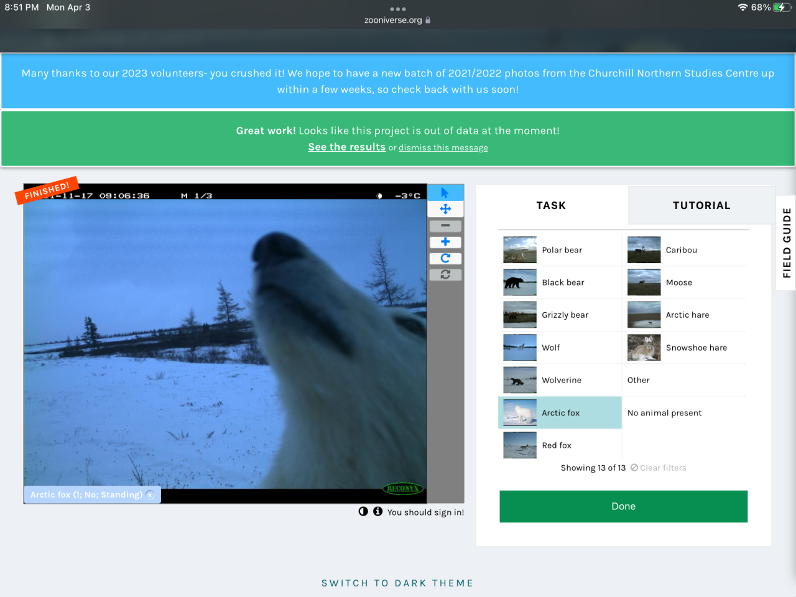Choose Wolf from the species list
The image size is (796, 597).
560,348
